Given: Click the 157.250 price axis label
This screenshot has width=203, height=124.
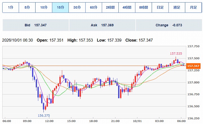Looking at the screenshot, I should pyautogui.click(x=193, y=70).
